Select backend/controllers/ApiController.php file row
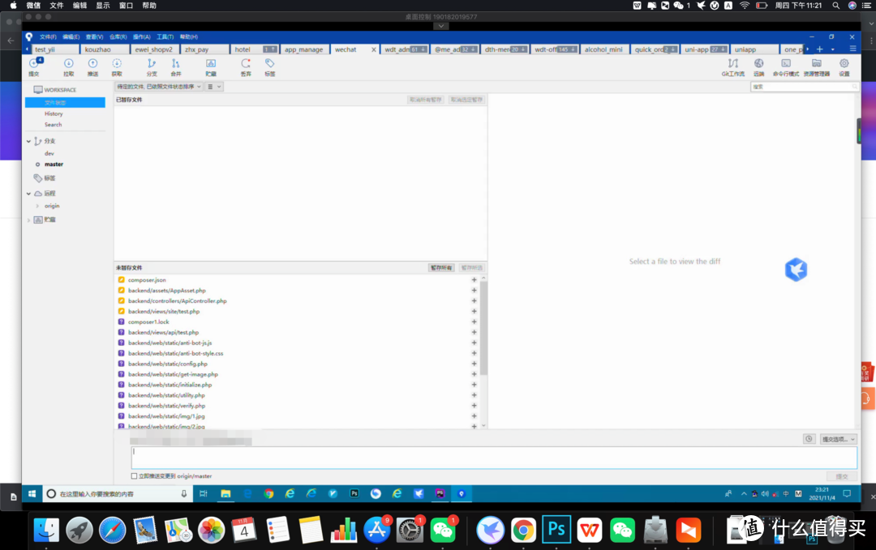Screen dimensions: 876x550 coord(299,301)
